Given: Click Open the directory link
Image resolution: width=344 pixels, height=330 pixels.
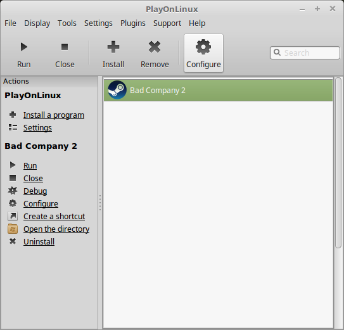Looking at the screenshot, I should coord(56,229).
